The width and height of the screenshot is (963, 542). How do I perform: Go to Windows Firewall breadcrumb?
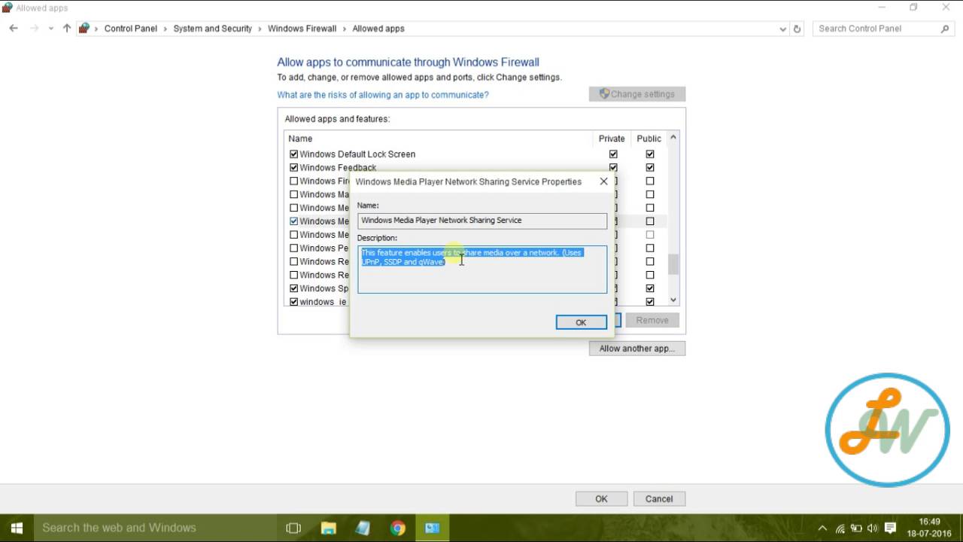[x=302, y=29]
